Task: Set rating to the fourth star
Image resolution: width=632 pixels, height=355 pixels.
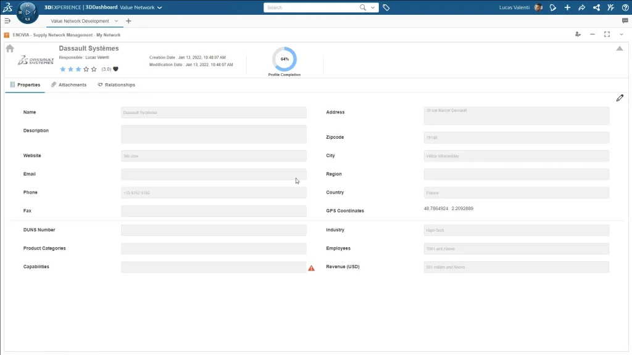Action: coord(86,69)
